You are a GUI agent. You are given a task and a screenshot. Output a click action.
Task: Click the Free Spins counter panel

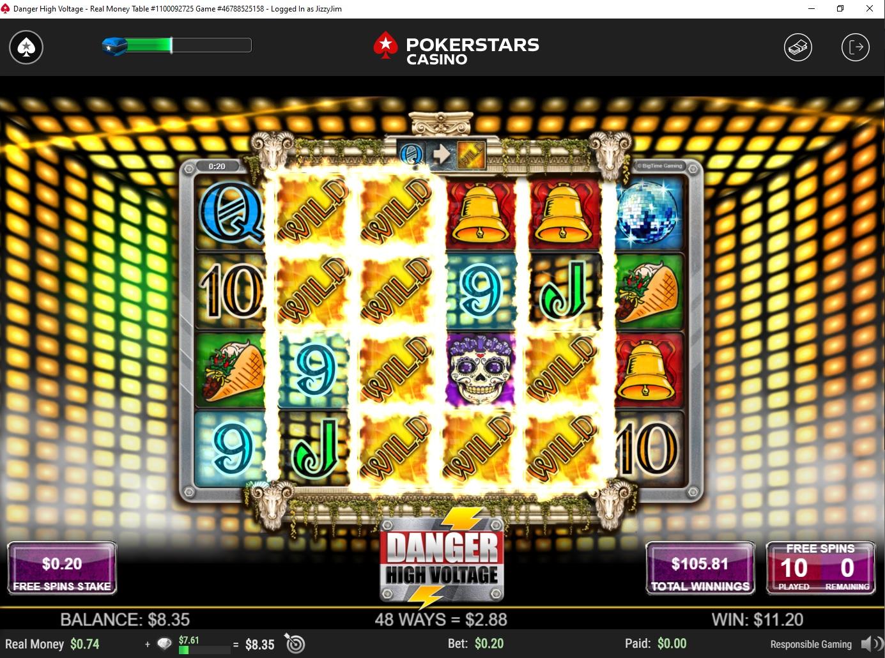coord(820,568)
